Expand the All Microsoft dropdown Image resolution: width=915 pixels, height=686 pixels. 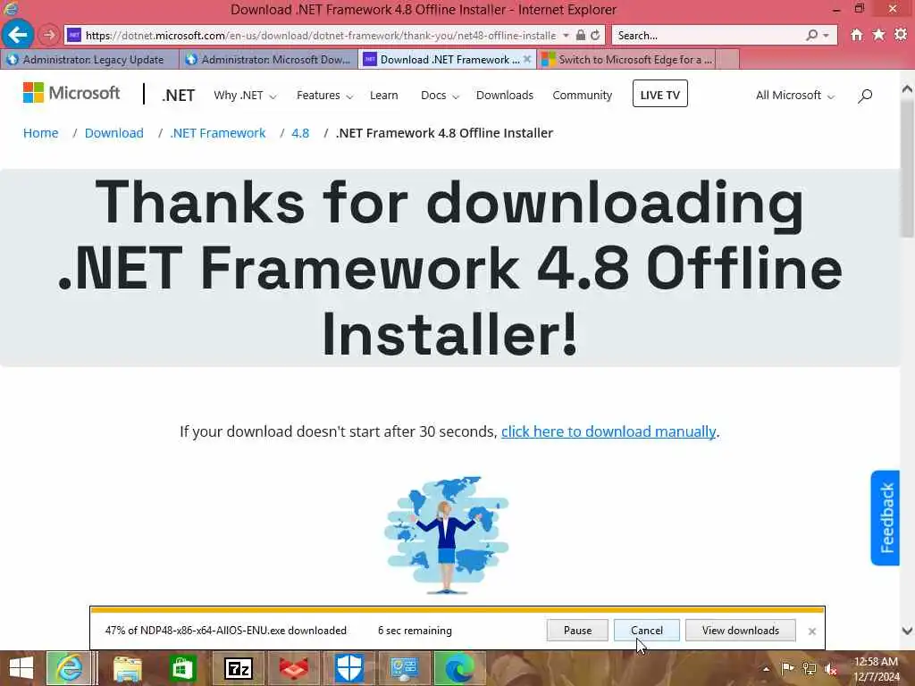coord(794,95)
